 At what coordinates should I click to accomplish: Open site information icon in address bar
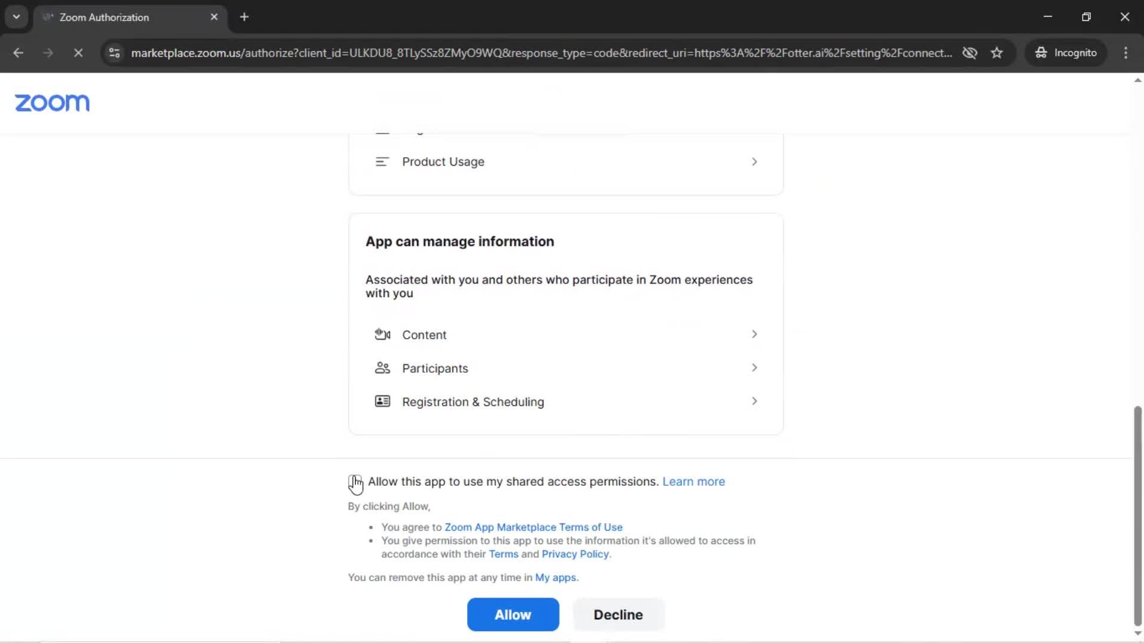(114, 53)
